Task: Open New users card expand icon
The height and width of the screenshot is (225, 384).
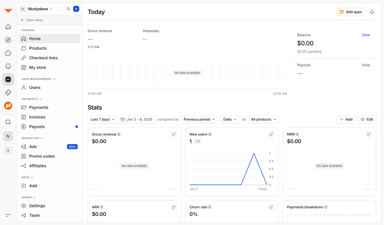Action: pos(271,135)
